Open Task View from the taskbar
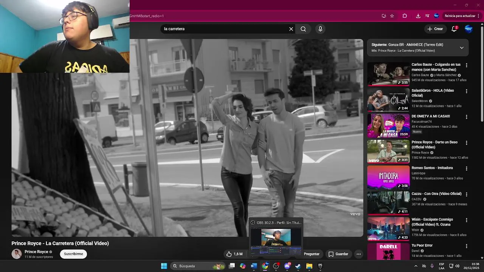The image size is (484, 272). (232, 266)
